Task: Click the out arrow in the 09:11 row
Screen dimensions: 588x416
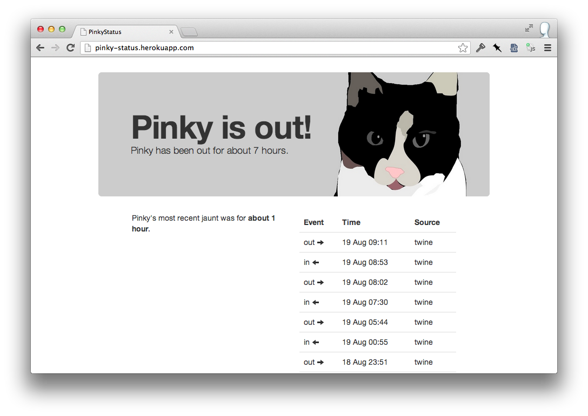Action: tap(320, 243)
